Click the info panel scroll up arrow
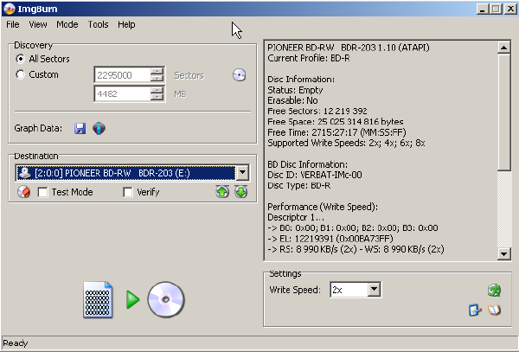Screen dimensions: 519x352 tap(503, 48)
